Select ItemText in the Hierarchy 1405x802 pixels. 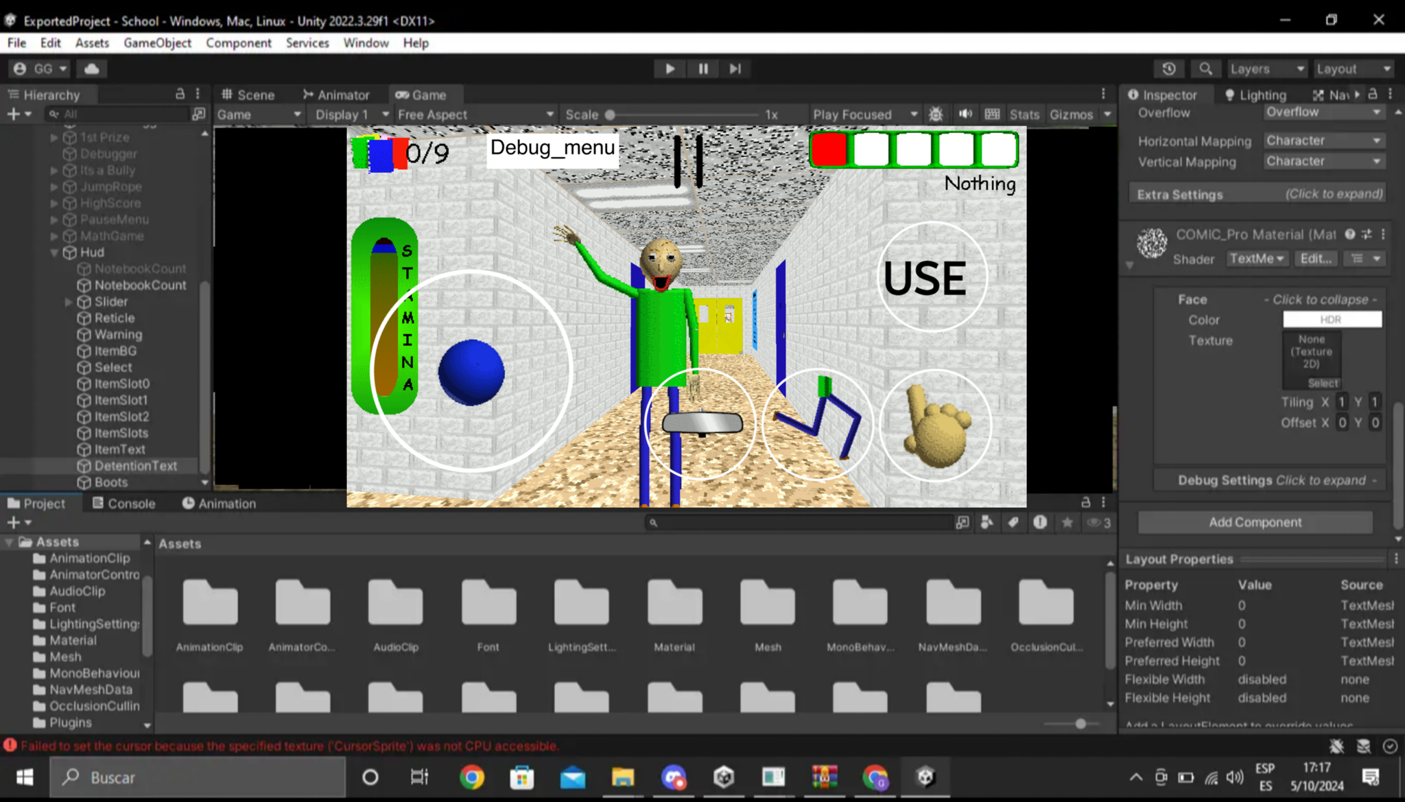119,449
